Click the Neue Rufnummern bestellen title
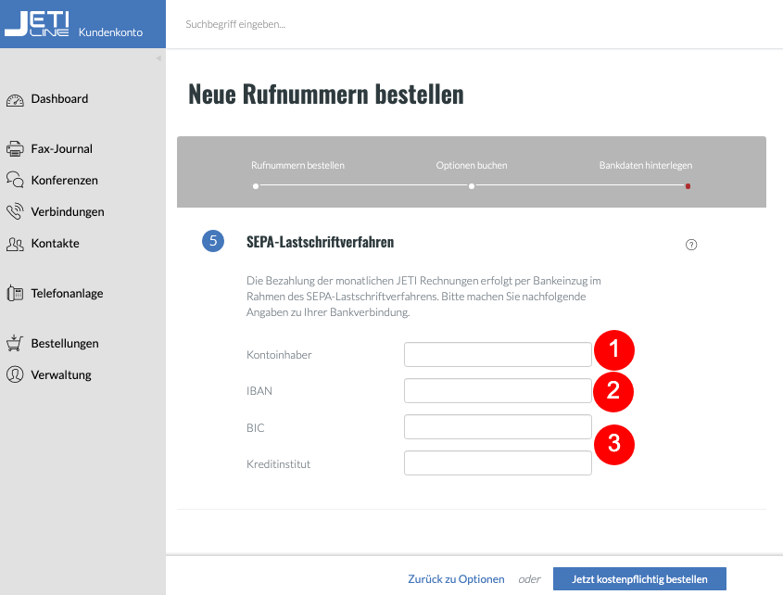Viewport: 783px width, 595px height. [325, 94]
